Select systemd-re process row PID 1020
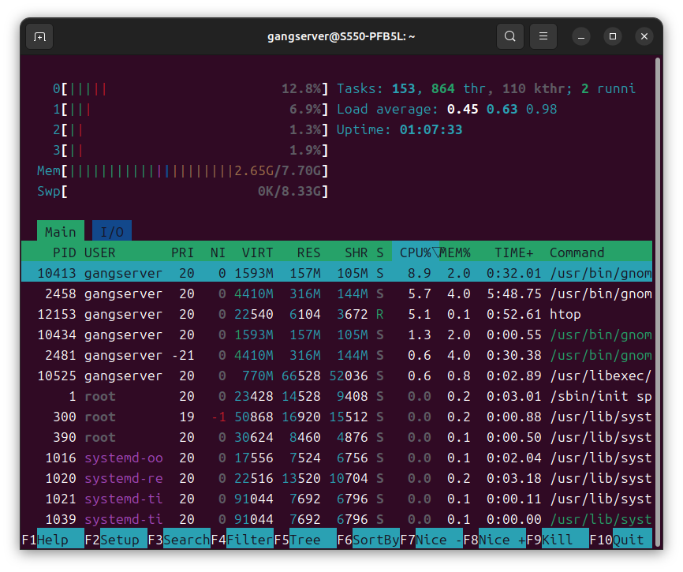 (337, 478)
